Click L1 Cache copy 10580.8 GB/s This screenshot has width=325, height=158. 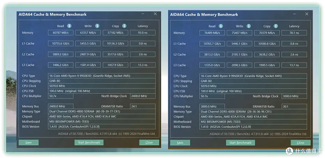(x=267, y=44)
